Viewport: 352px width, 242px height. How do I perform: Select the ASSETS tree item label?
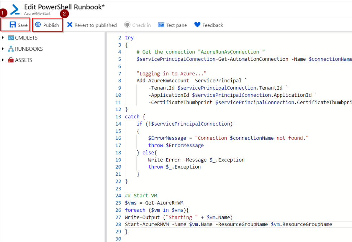point(24,60)
